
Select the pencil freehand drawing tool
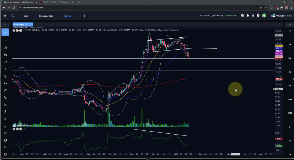[5, 90]
